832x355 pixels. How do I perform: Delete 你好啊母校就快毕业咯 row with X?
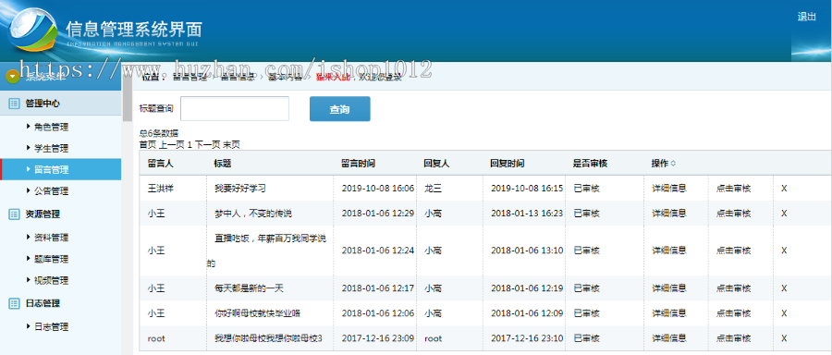point(784,313)
